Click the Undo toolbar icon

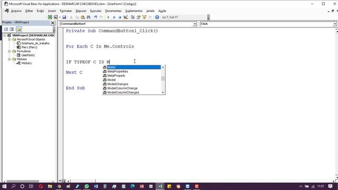click(x=96, y=17)
